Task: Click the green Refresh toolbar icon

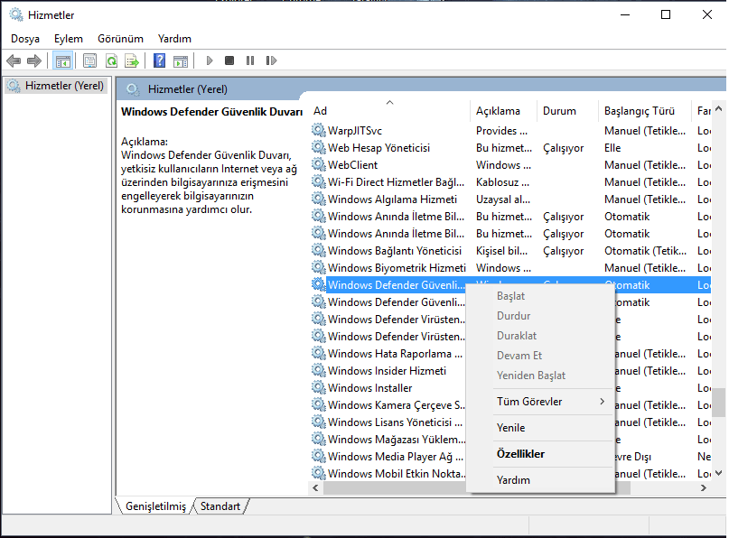Action: click(x=112, y=60)
